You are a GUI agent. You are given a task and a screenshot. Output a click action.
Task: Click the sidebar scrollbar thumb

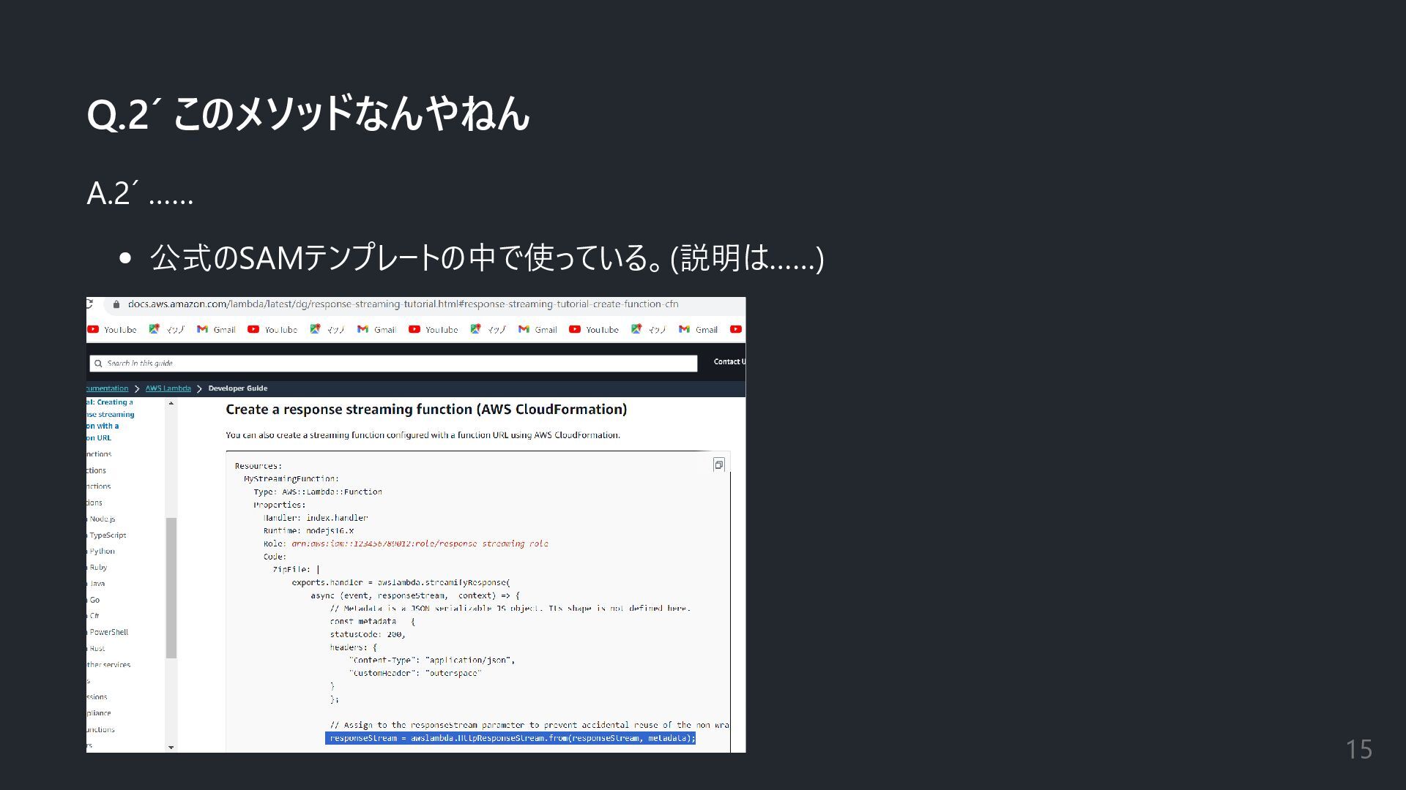(171, 587)
